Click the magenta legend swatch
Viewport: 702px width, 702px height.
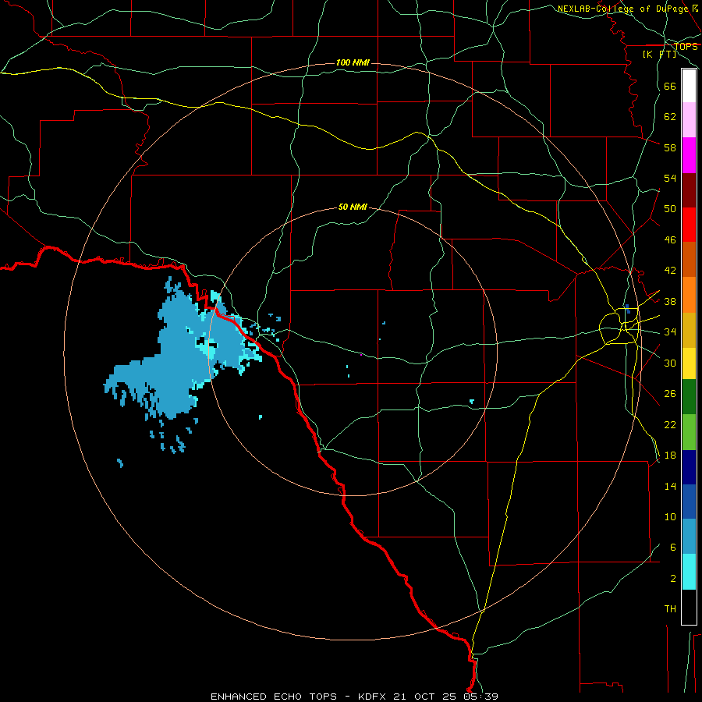coord(689,155)
